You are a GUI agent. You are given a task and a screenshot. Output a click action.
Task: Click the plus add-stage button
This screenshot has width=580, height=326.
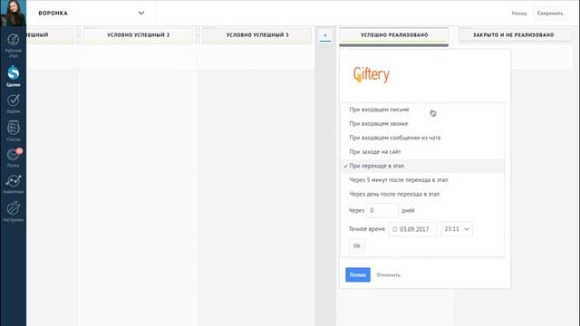[x=325, y=35]
